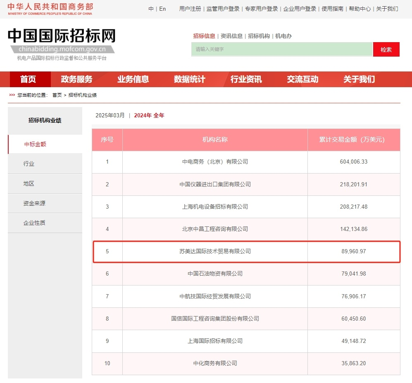Click 苏美达国际技术贸易有限公司 row name
Viewport: 412px width, 383px height.
[215, 251]
